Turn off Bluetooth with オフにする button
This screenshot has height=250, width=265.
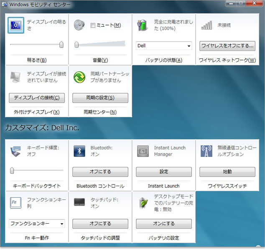[100, 172]
